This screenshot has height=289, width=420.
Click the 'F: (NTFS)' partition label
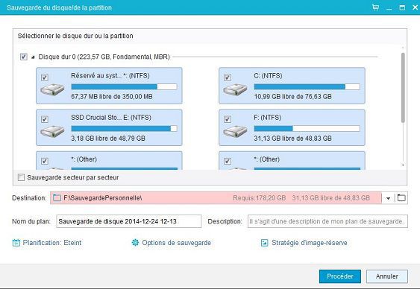click(x=267, y=118)
